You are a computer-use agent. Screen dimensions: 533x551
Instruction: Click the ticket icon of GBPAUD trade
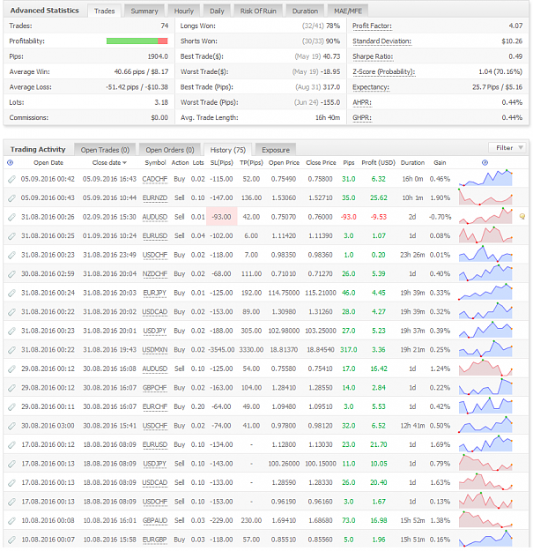pos(11,521)
